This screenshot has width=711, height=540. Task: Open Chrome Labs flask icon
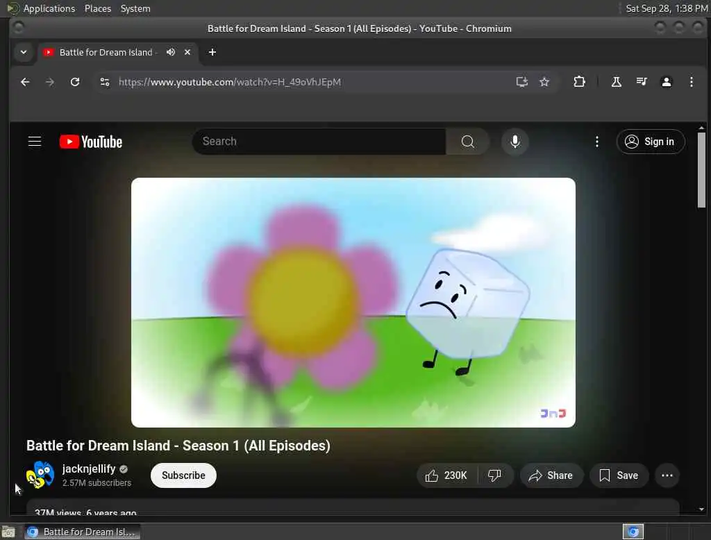(617, 82)
